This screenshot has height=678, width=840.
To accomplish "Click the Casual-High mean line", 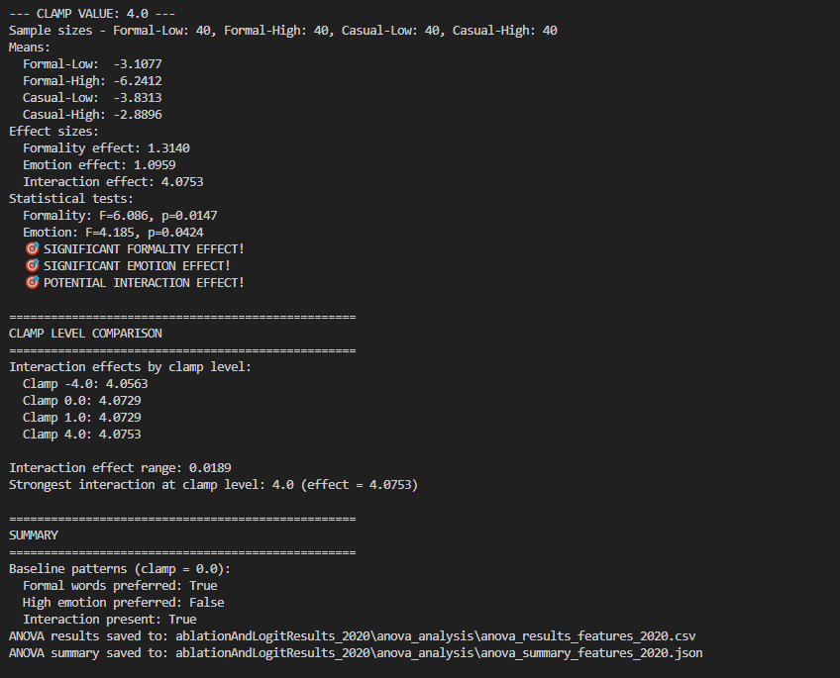I will [x=92, y=115].
